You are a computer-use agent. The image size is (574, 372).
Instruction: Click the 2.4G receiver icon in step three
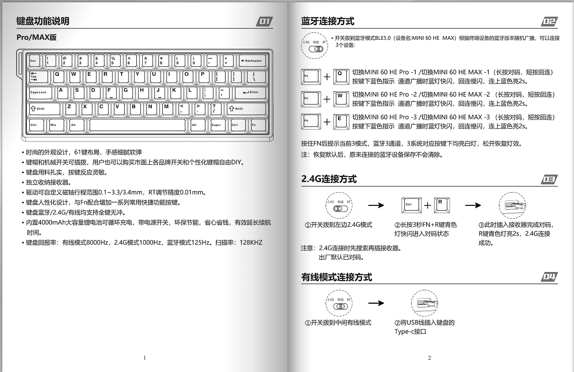tap(512, 205)
